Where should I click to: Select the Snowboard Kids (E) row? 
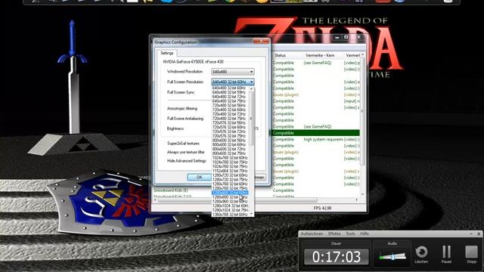click(x=171, y=190)
